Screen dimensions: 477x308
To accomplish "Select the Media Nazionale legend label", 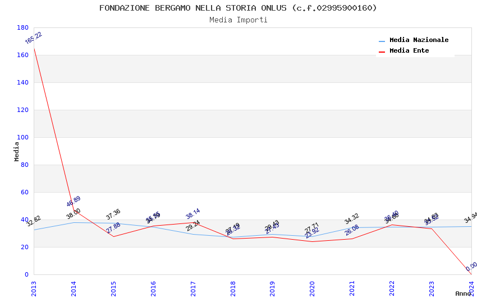I will [419, 40].
